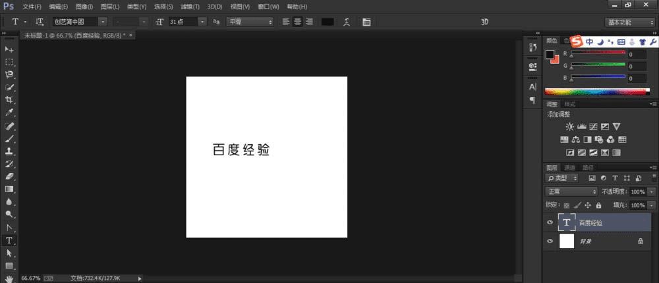Screen dimensions: 659x283
Task: Toggle filter for type layers
Action: tap(615, 178)
